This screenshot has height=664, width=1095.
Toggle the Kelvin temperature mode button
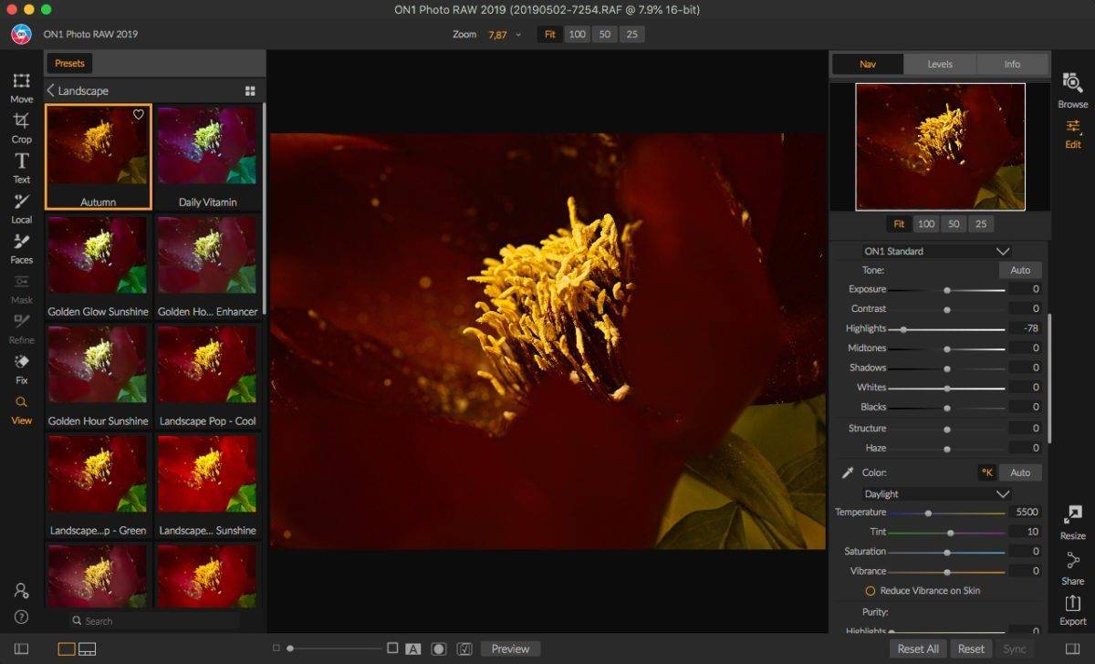[986, 472]
